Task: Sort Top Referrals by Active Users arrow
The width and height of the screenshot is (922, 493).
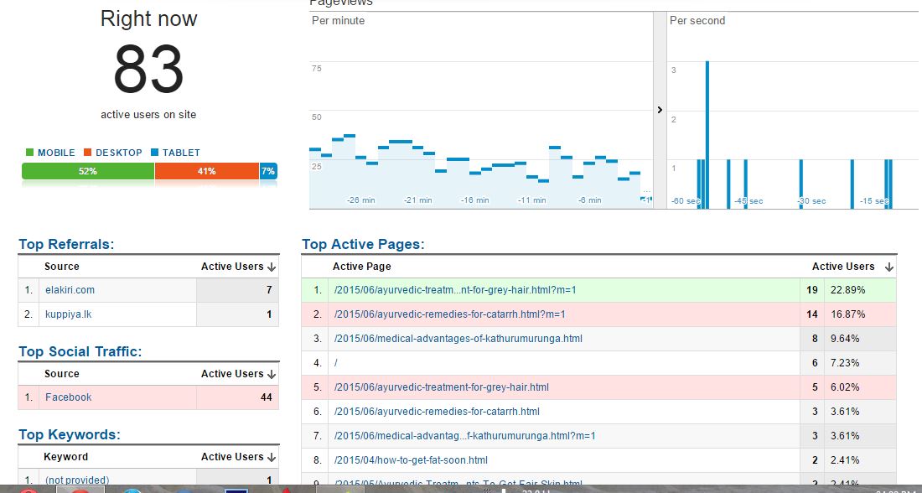Action: pos(271,267)
